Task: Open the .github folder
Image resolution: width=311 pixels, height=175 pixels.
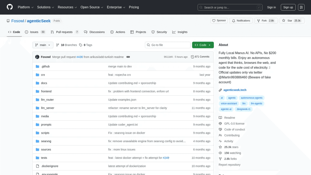Action: tap(45, 67)
